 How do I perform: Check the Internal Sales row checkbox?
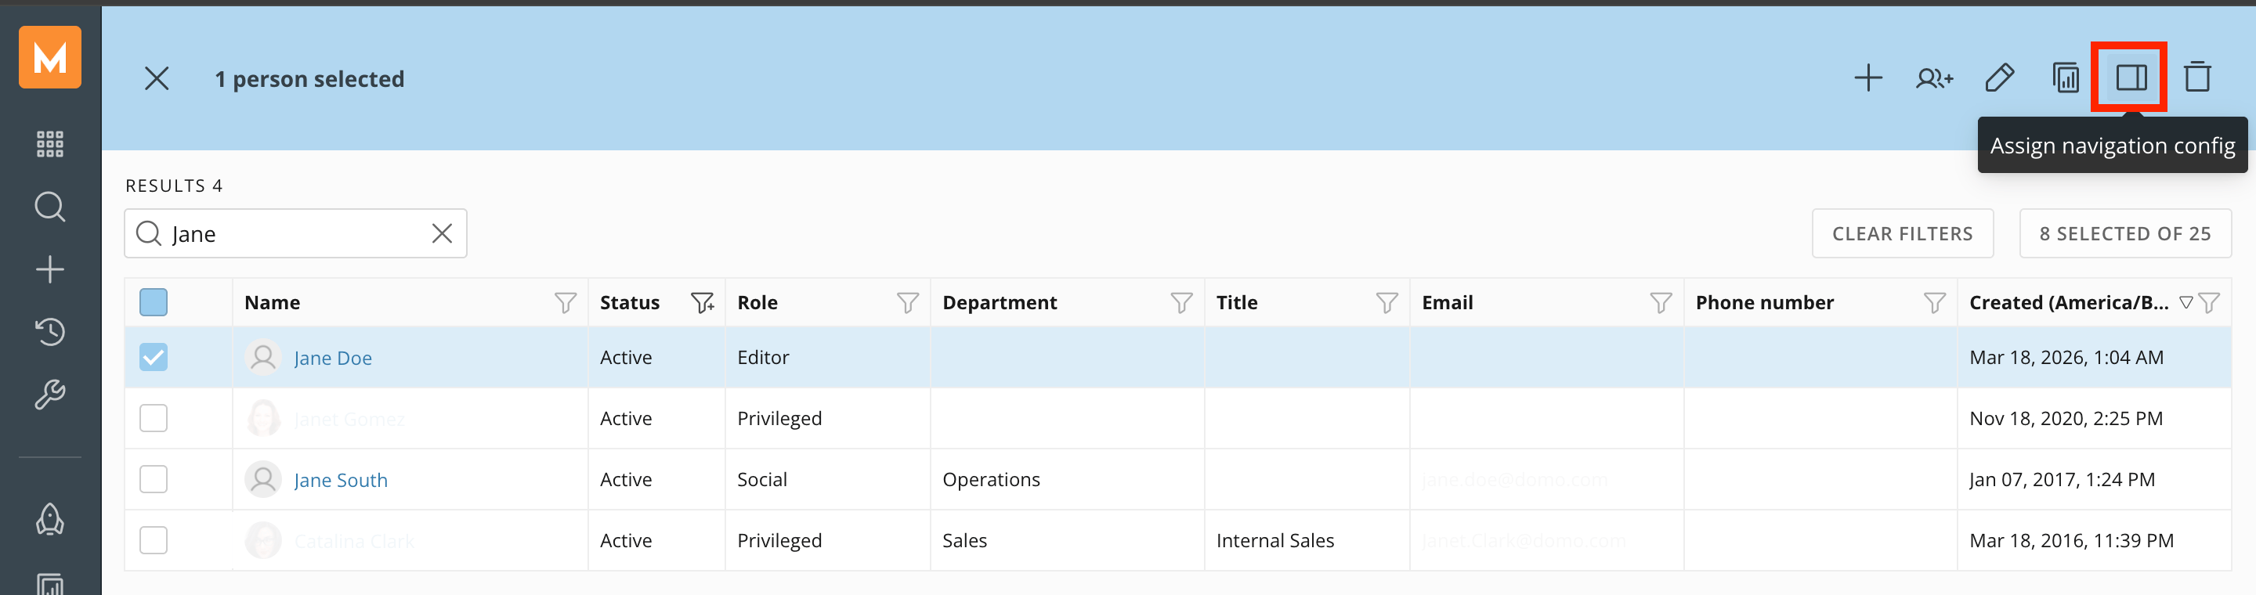click(x=154, y=541)
